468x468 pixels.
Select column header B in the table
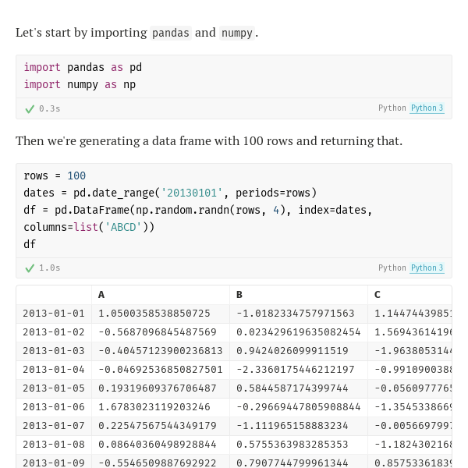click(239, 295)
